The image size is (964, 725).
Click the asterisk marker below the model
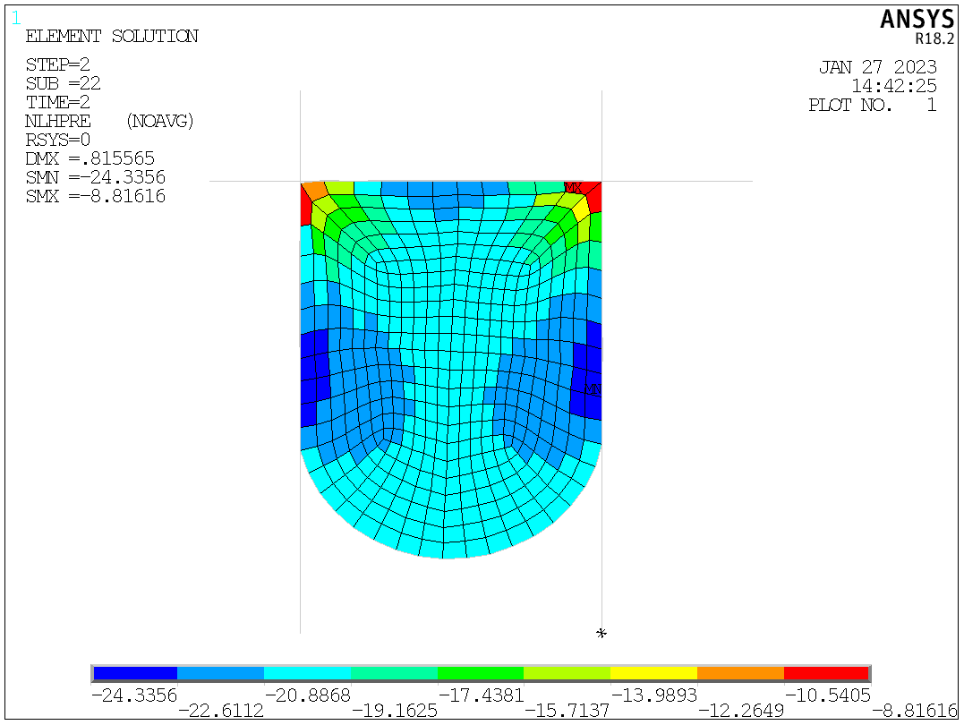pyautogui.click(x=601, y=634)
